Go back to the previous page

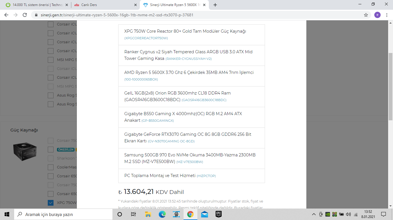pos(7,15)
